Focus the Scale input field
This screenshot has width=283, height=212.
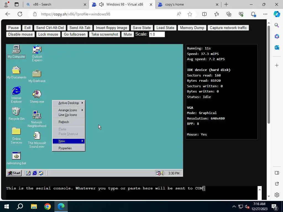coord(157,35)
